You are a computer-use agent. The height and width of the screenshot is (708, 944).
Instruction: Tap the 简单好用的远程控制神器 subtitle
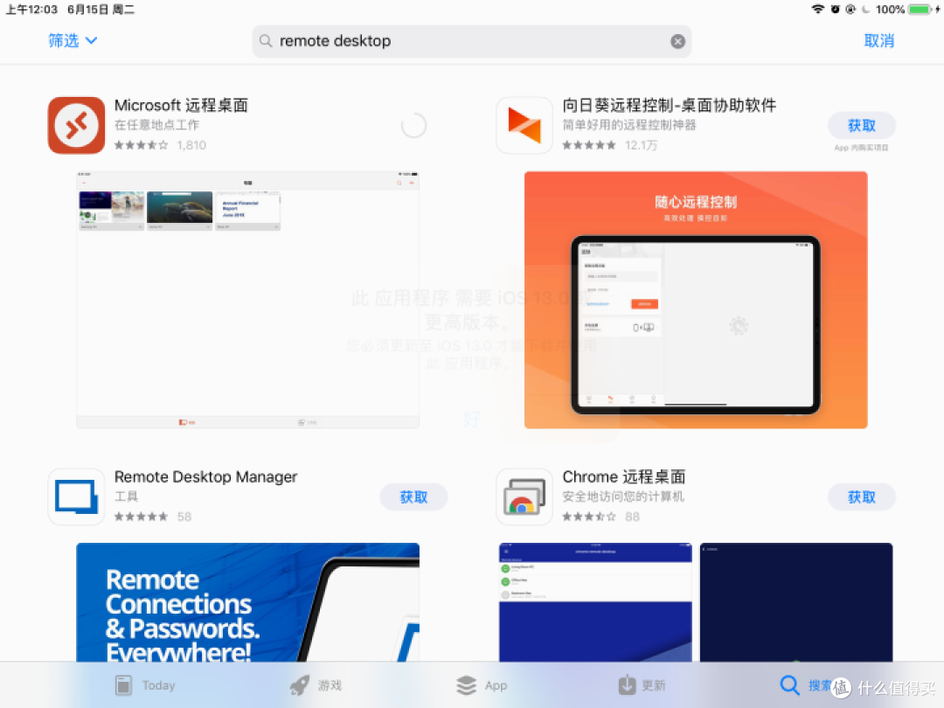pyautogui.click(x=629, y=125)
